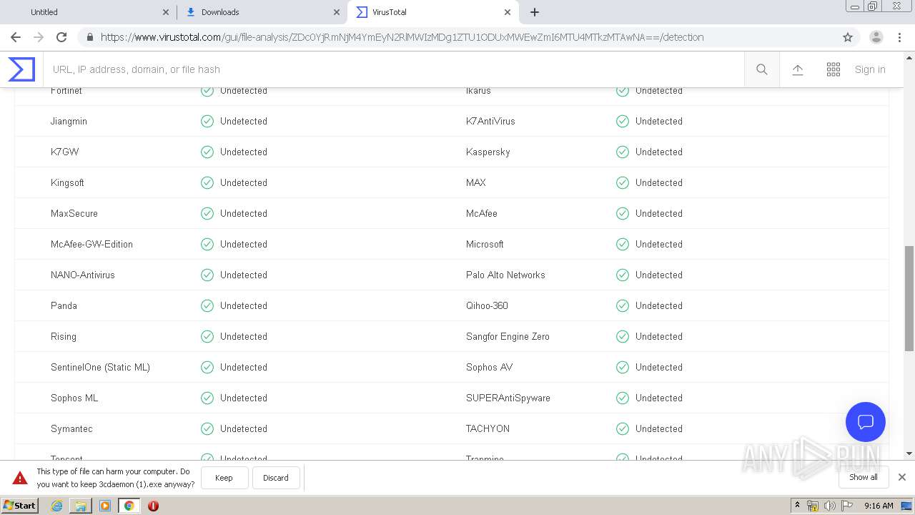Keep the 3cdaemon download

pyautogui.click(x=224, y=478)
